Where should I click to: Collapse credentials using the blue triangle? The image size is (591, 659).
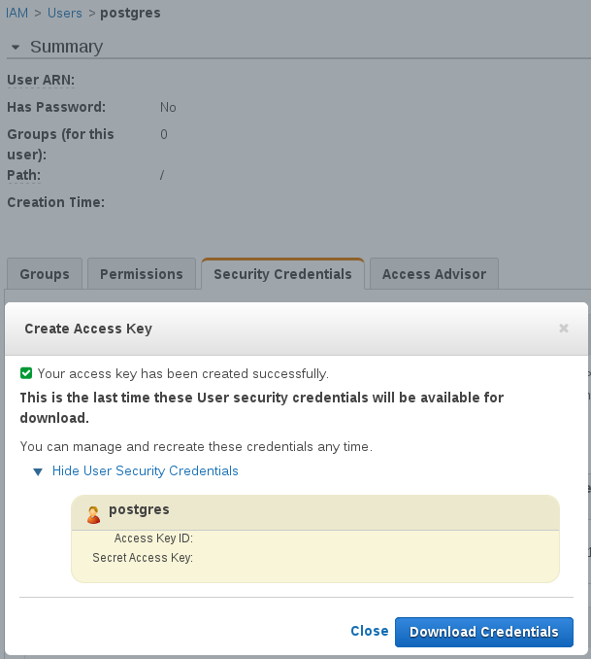point(38,471)
